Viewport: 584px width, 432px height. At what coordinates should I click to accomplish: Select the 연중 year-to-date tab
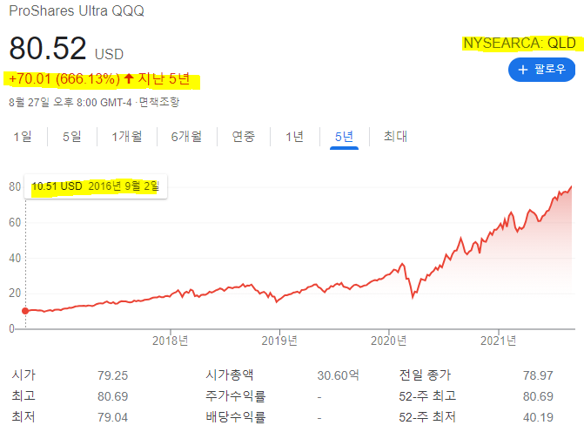244,137
